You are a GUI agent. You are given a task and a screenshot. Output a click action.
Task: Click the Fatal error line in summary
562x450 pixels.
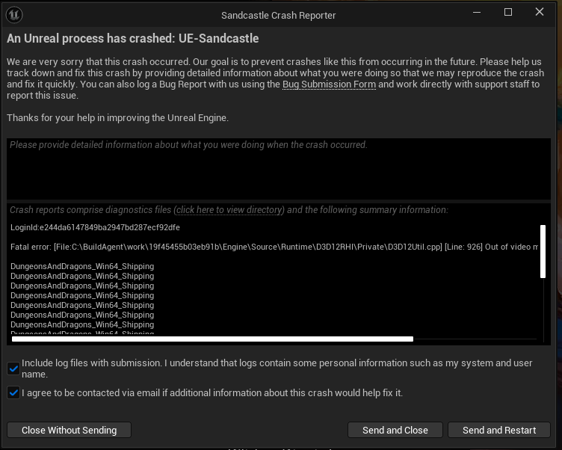click(274, 247)
